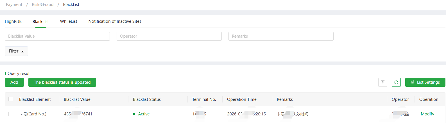This screenshot has width=446, height=123.
Task: Go to Notification of Inactive Sites tab
Action: click(x=115, y=21)
